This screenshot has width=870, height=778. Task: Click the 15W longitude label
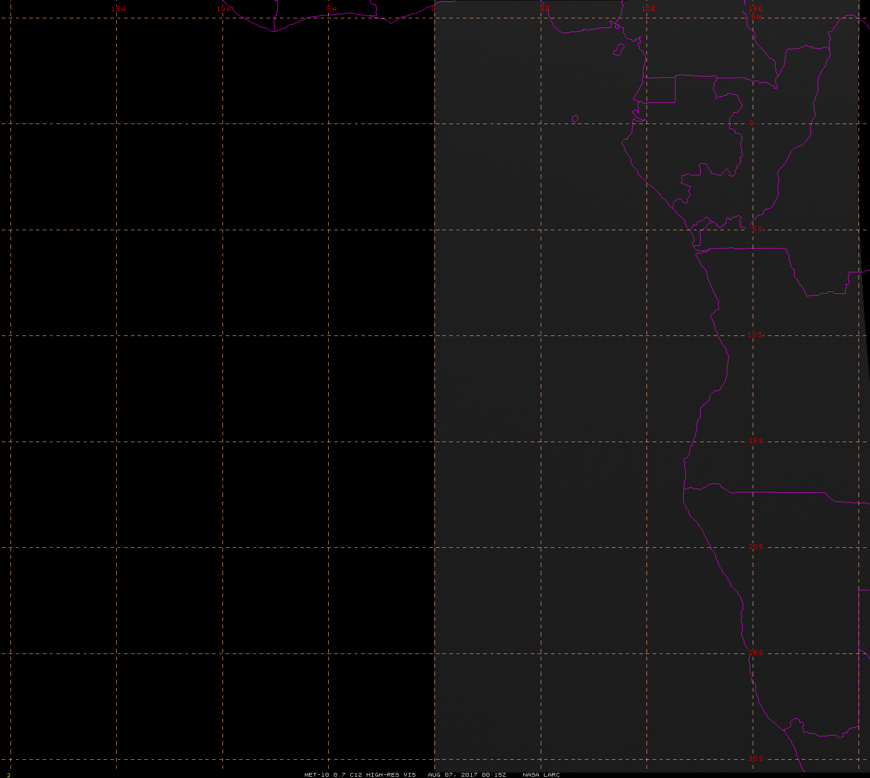point(119,9)
